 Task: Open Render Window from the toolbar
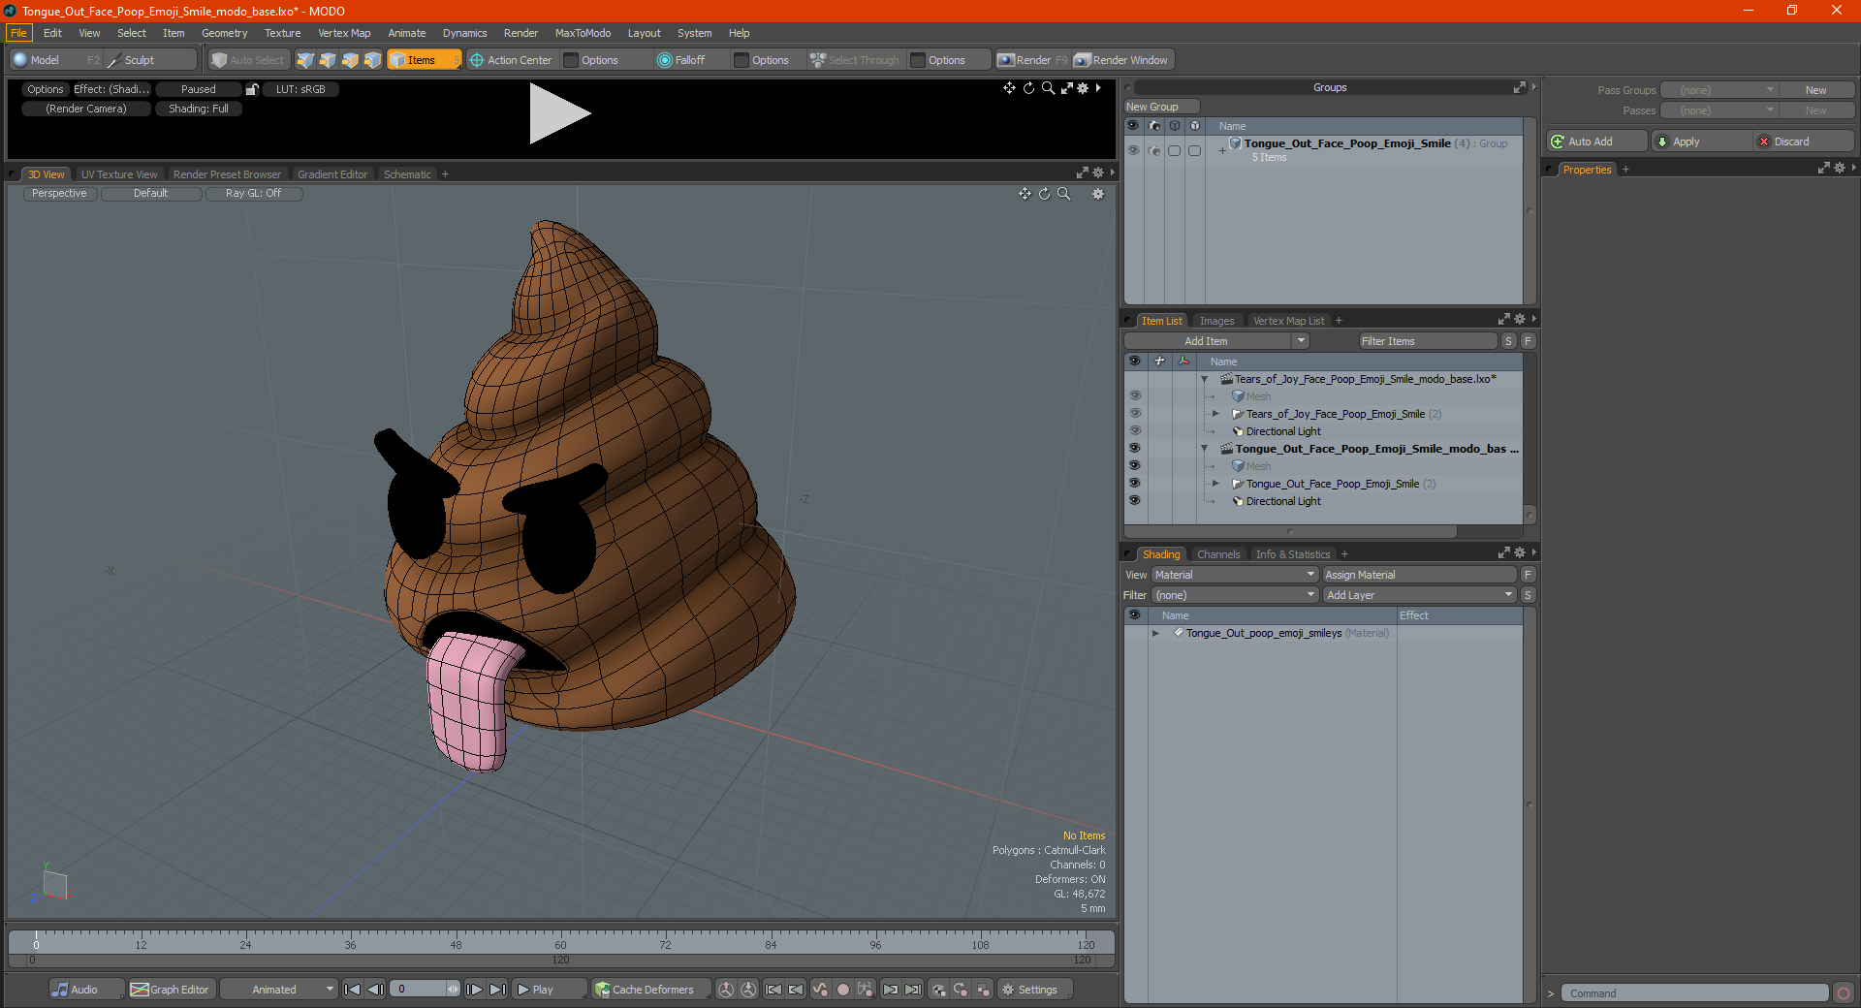1122,60
